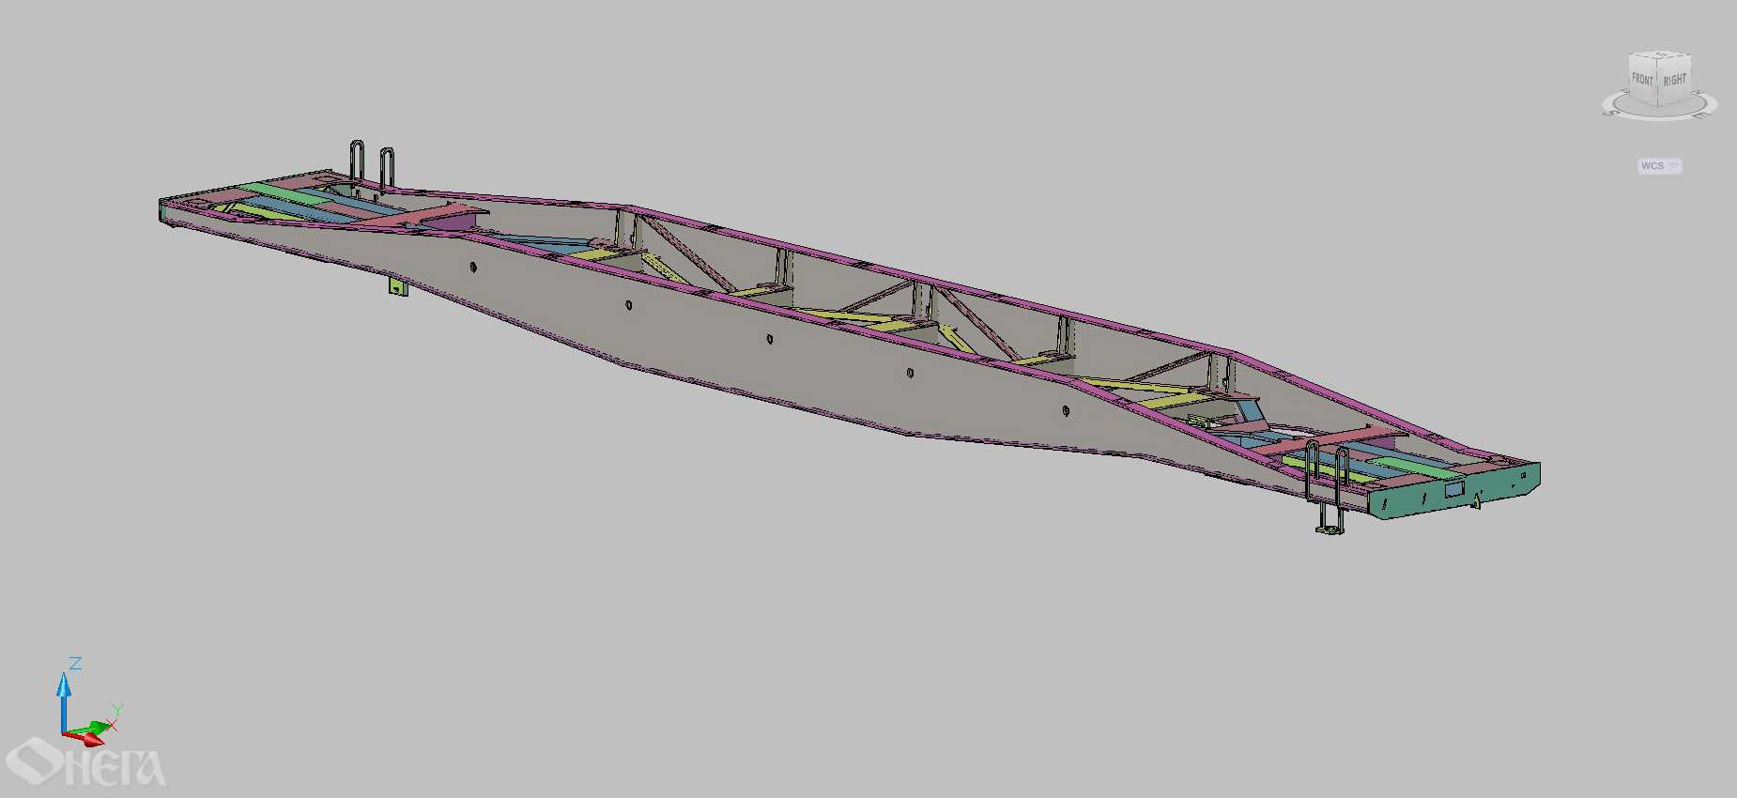
Task: Click the FRONT face of the ViewCube
Action: click(x=1642, y=80)
